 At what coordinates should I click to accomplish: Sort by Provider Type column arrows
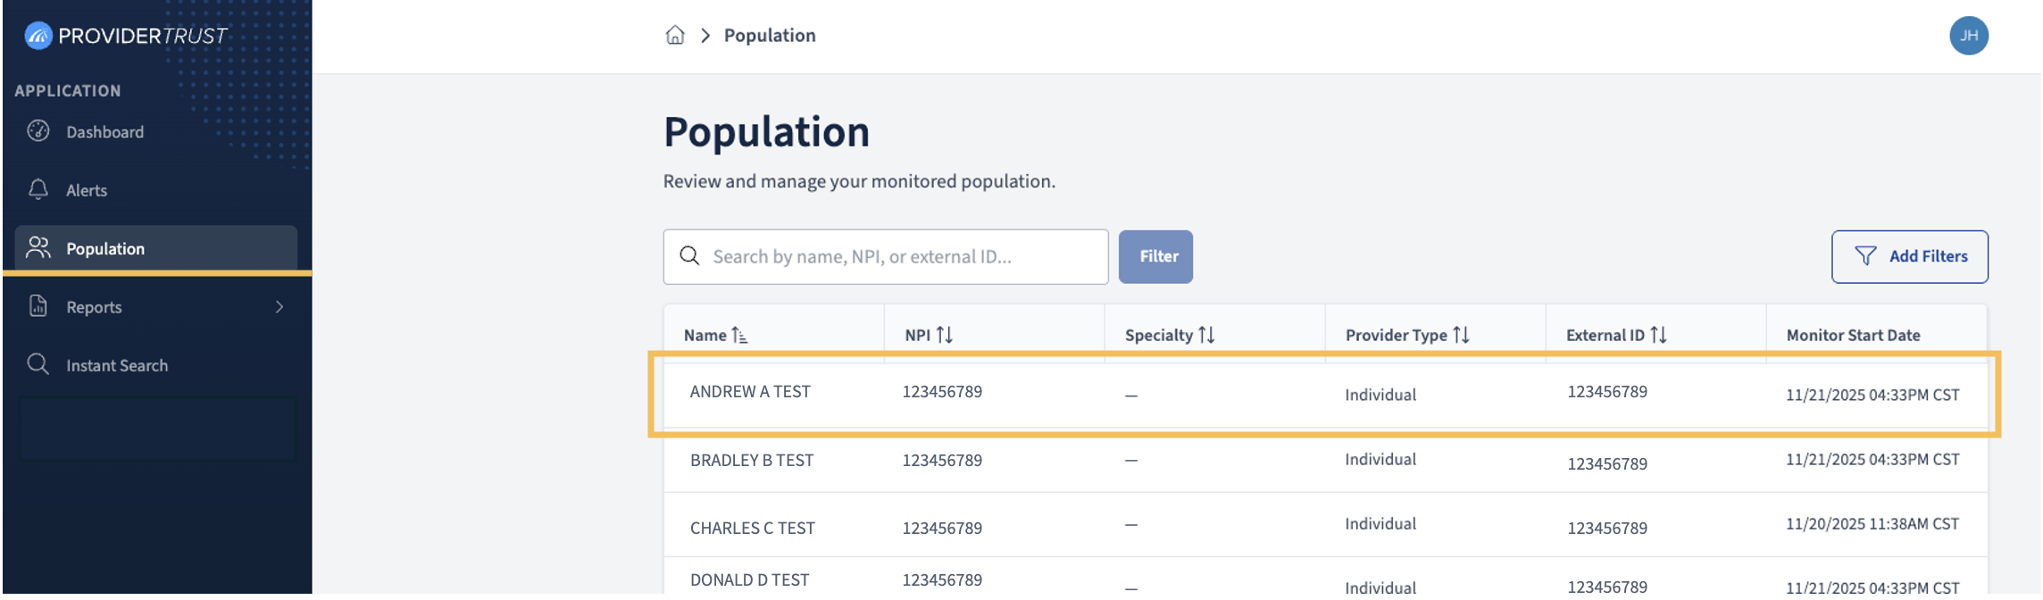click(1461, 335)
